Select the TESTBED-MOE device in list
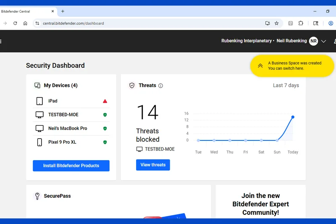Image resolution: width=336 pixels, height=224 pixels. [x=71, y=115]
